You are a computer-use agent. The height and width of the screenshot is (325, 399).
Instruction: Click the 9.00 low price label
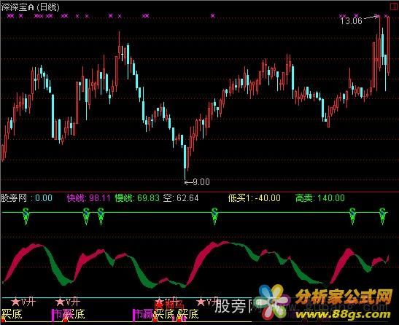pos(201,182)
